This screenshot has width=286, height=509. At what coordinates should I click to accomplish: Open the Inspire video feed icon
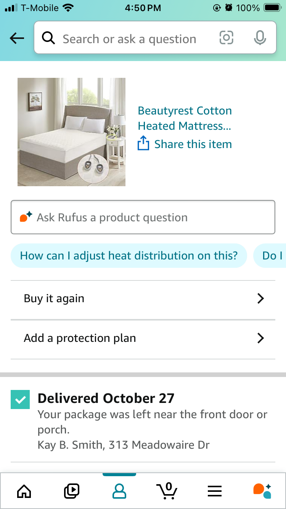pyautogui.click(x=72, y=491)
